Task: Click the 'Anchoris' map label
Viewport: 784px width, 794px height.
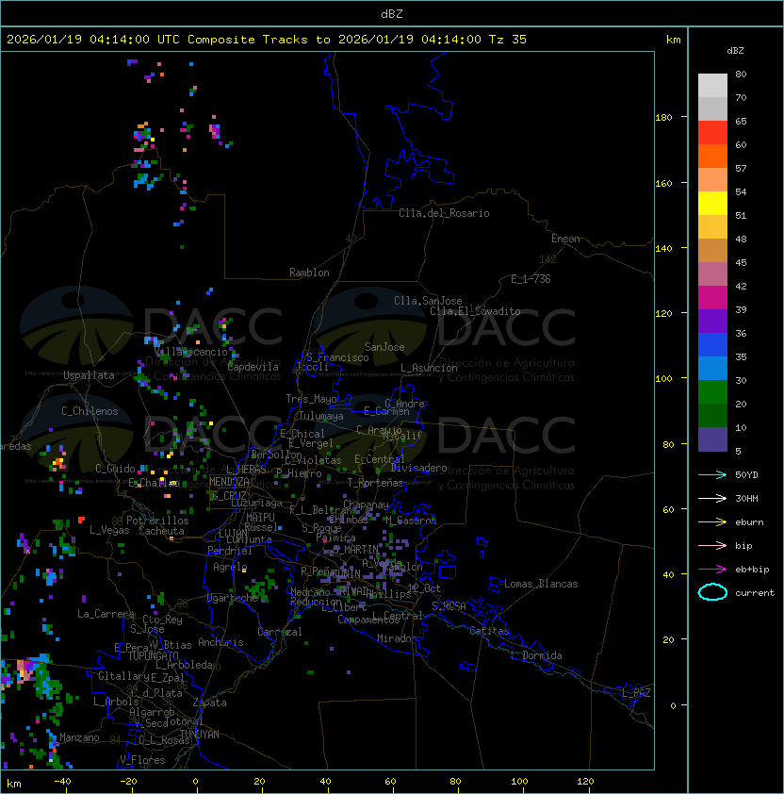Action: click(220, 642)
